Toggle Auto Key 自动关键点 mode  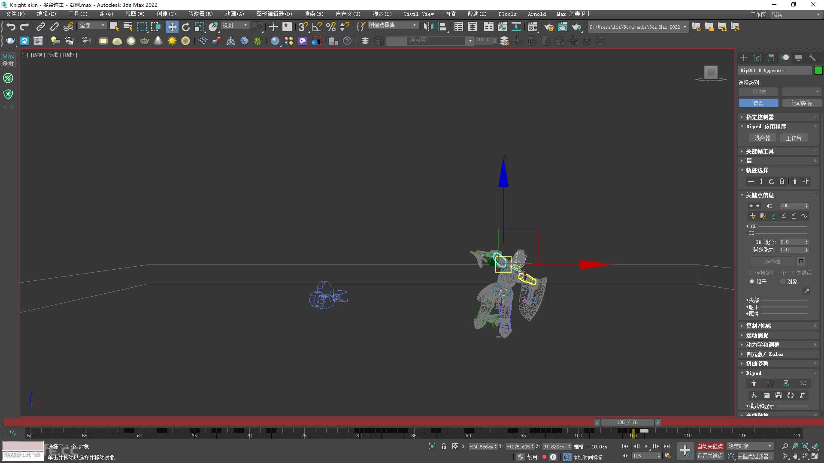tap(710, 446)
